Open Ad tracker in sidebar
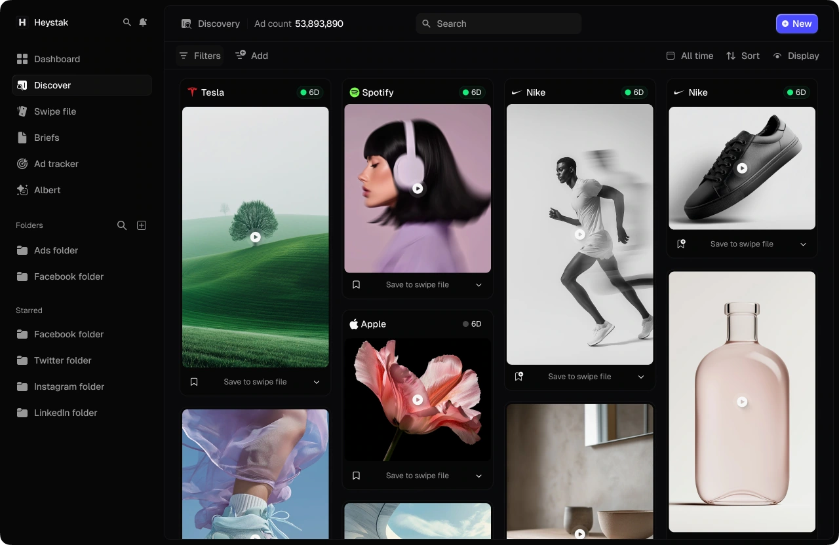 [82, 164]
